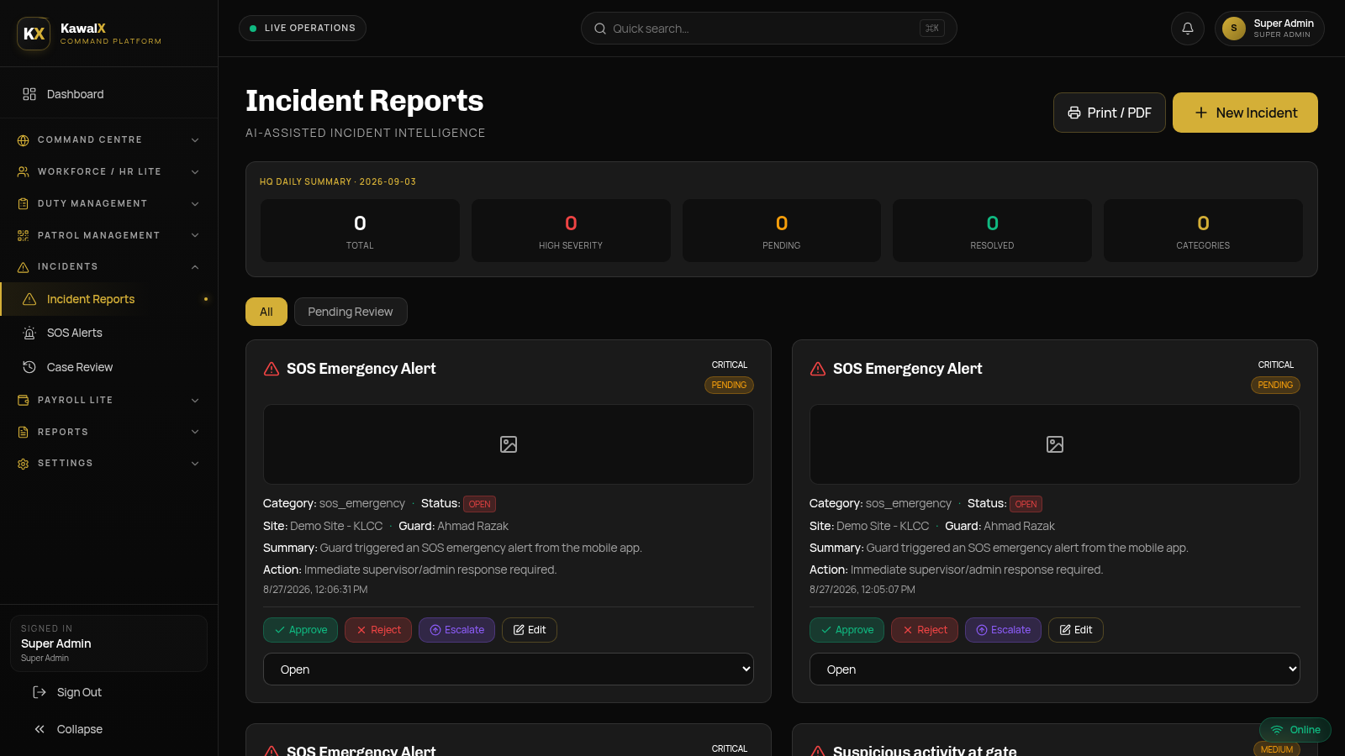Click the KawalX KX logo icon
Screen dimensions: 1345x756
(x=34, y=34)
